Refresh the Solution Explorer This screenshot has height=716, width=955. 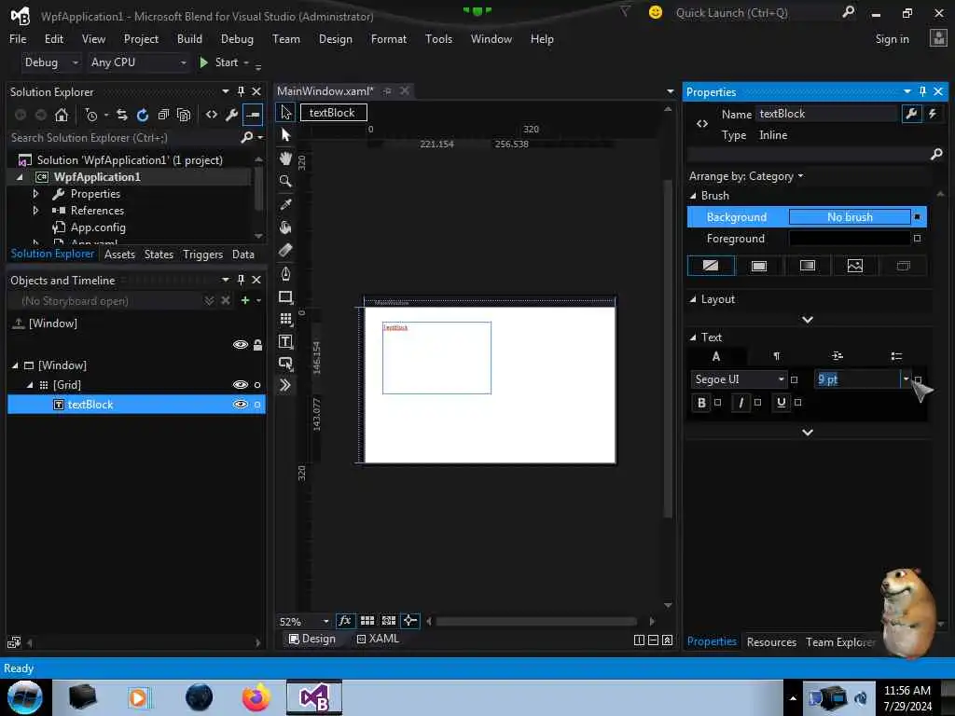tap(143, 115)
